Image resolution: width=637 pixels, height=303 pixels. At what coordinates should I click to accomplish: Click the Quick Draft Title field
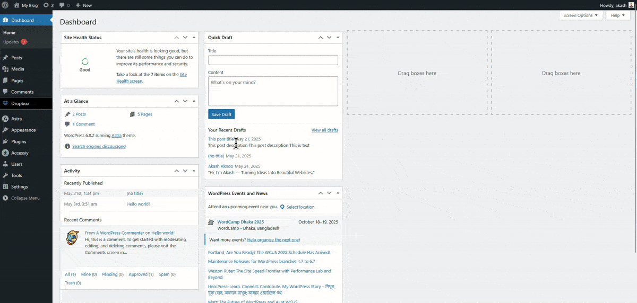[273, 60]
